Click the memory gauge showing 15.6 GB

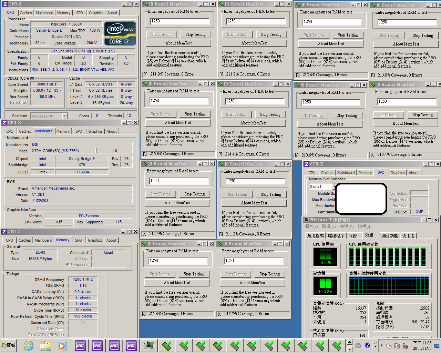click(x=325, y=286)
